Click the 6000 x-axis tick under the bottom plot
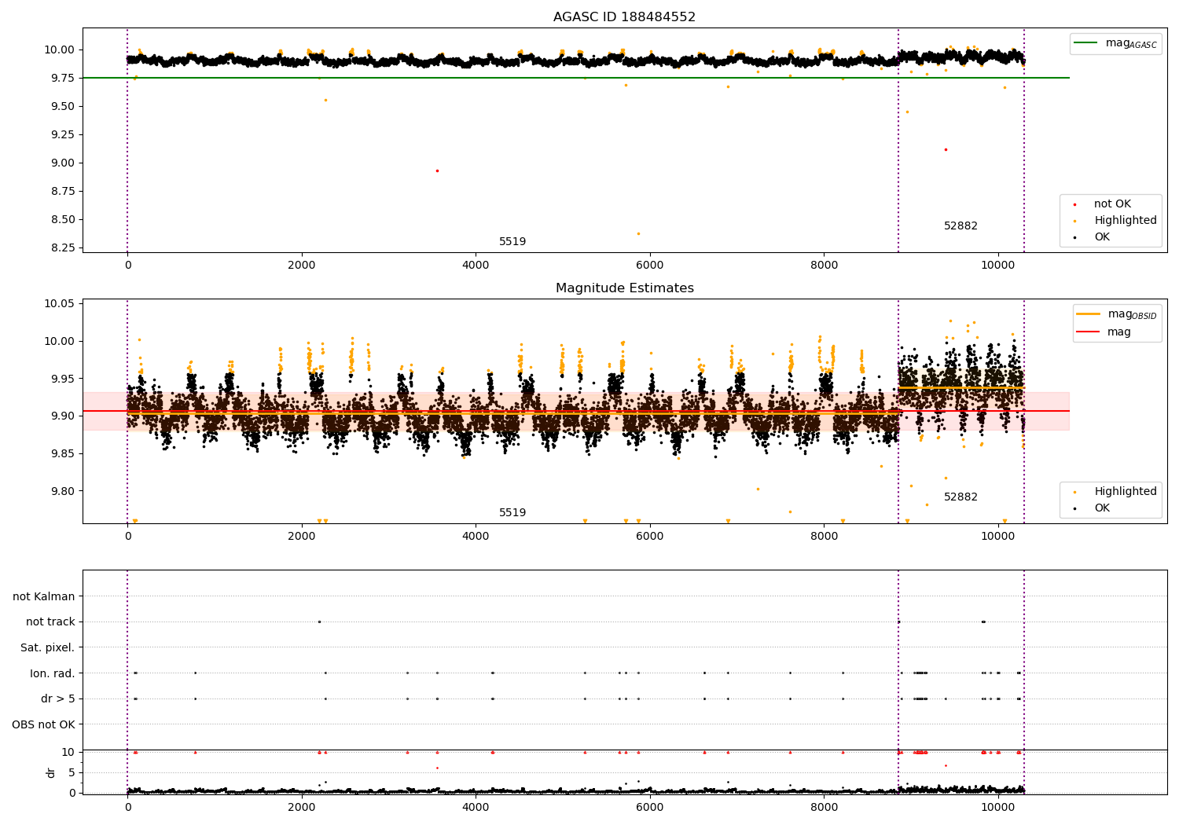The image size is (1179, 825). 650,807
